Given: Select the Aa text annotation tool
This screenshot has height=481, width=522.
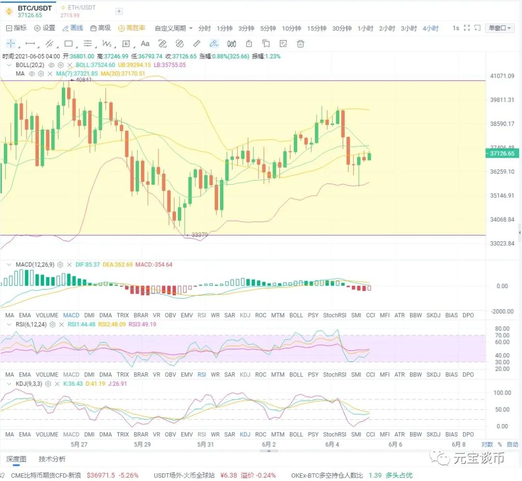Looking at the screenshot, I should (145, 43).
